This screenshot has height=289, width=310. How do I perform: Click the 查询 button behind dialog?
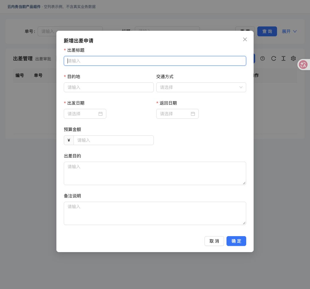(x=267, y=31)
